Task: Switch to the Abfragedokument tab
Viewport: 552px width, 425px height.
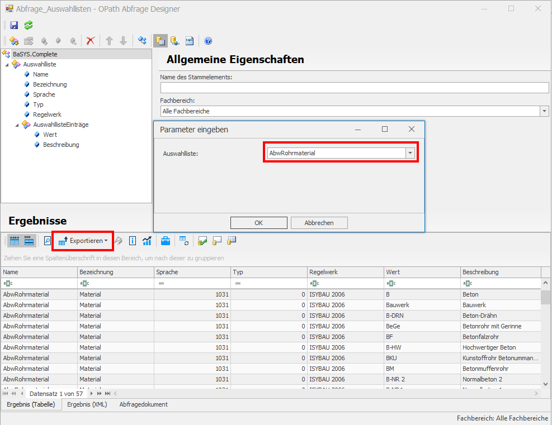Action: coord(143,404)
